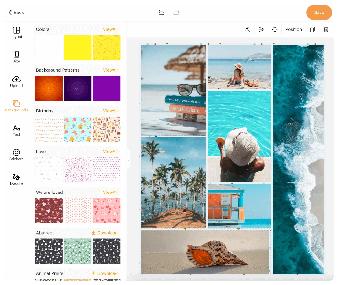Click the rotate/replace circular arrows icon
The height and width of the screenshot is (285, 338).
(x=275, y=29)
